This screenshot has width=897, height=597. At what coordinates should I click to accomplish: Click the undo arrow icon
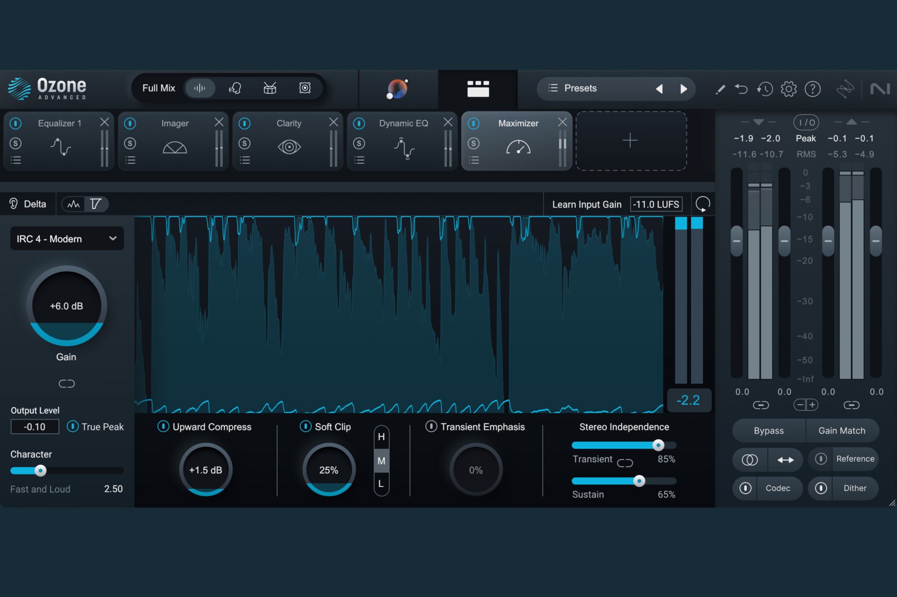742,88
